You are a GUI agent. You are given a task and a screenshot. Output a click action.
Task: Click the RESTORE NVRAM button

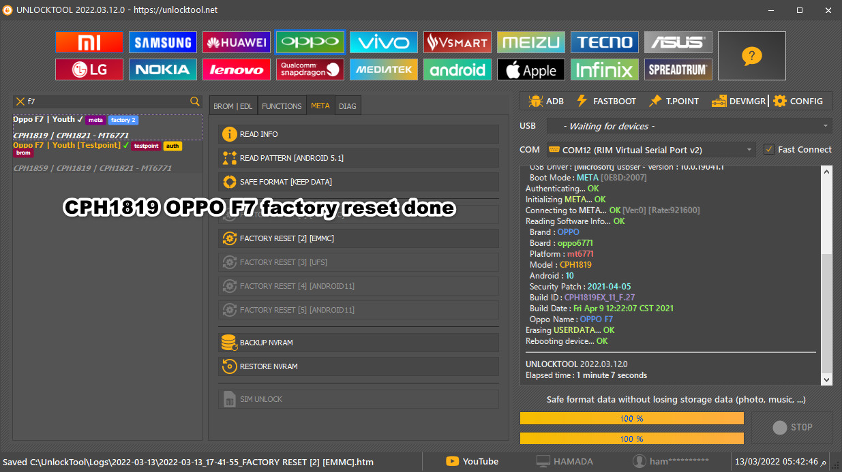point(359,366)
